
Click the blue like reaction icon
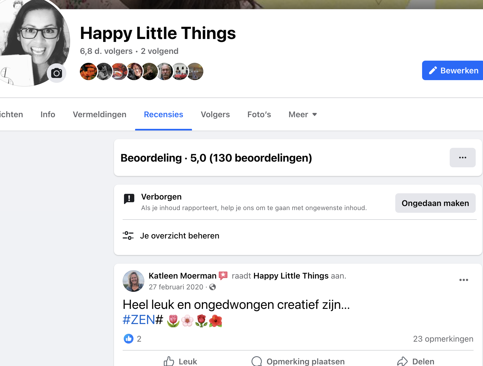(129, 339)
